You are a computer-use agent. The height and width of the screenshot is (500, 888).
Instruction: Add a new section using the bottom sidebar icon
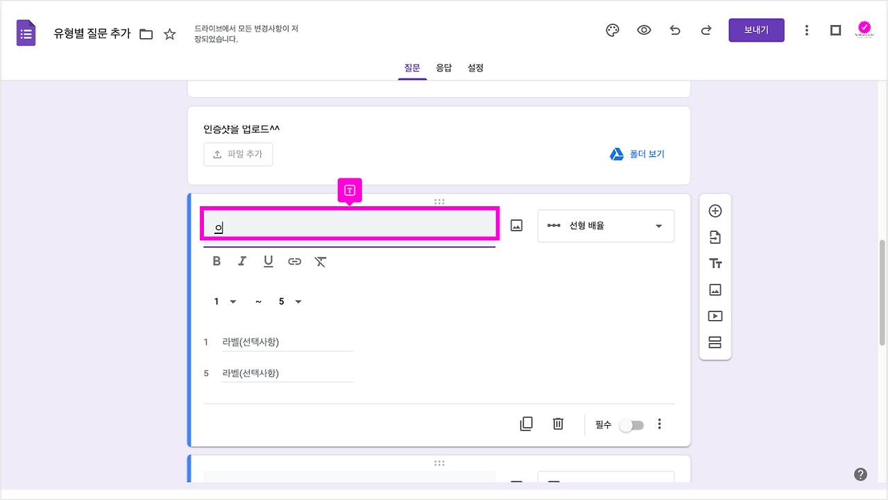pos(715,342)
